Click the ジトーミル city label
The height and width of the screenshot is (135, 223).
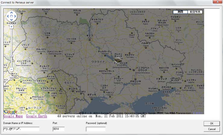[71, 39]
